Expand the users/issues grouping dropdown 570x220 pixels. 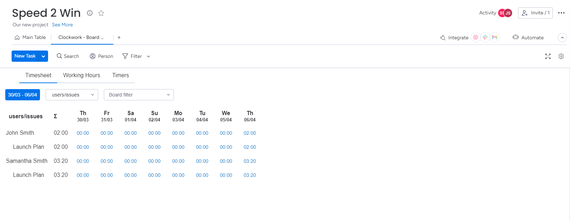[x=72, y=95]
